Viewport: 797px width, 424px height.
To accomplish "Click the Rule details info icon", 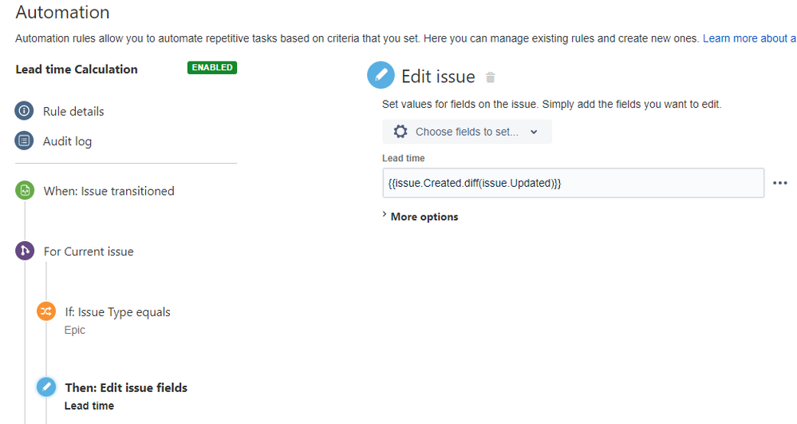I will (x=24, y=110).
